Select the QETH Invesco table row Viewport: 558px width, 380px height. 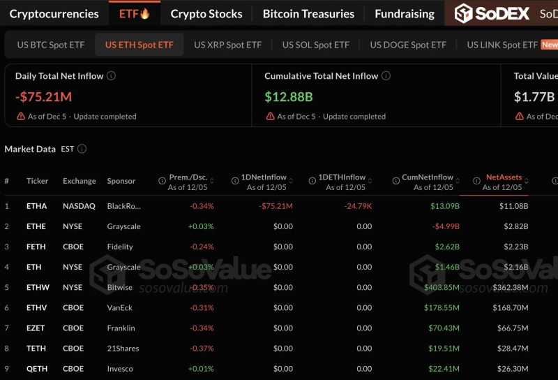point(279,369)
